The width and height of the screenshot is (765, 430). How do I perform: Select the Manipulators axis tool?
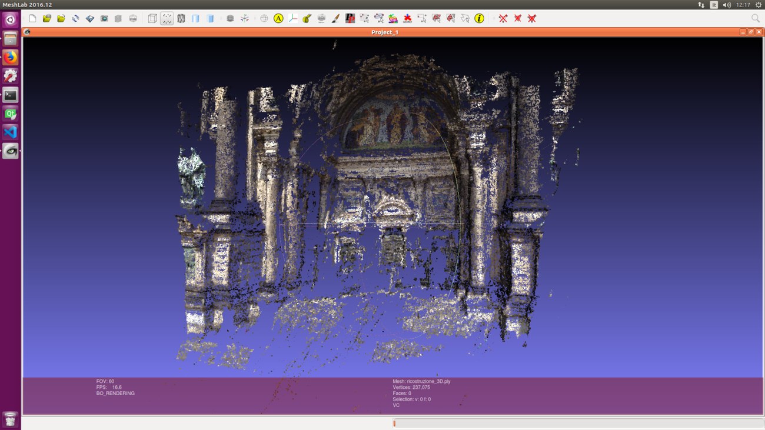point(293,18)
